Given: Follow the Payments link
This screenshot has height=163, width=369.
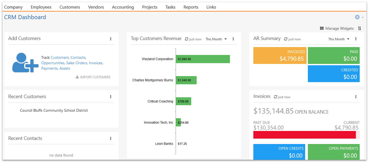Looking at the screenshot, I should coord(49,68).
